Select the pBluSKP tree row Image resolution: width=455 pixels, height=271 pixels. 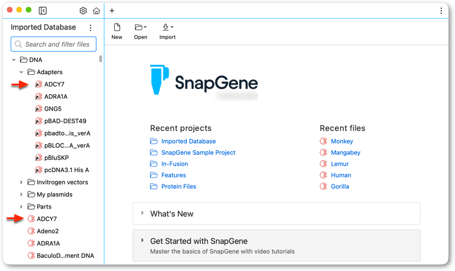(57, 157)
